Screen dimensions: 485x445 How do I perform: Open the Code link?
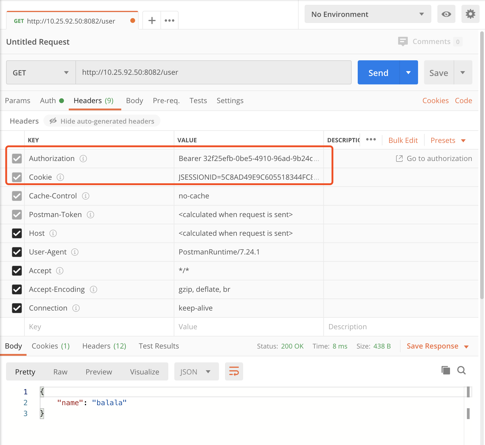[464, 101]
